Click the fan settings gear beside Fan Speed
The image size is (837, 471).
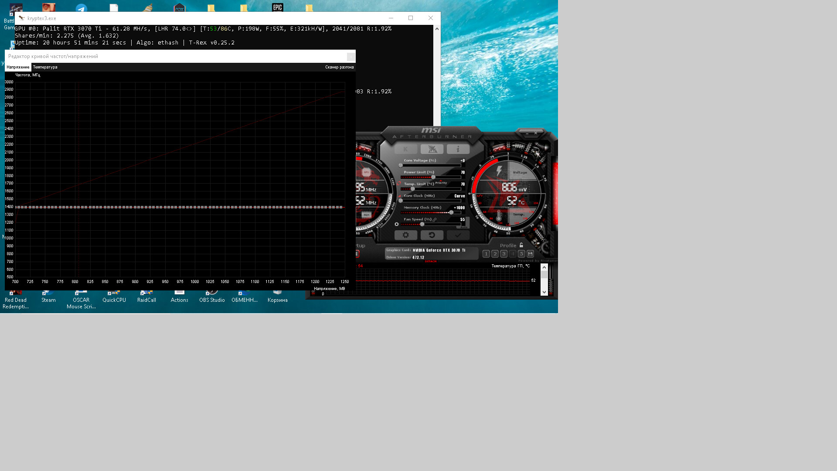tap(397, 224)
